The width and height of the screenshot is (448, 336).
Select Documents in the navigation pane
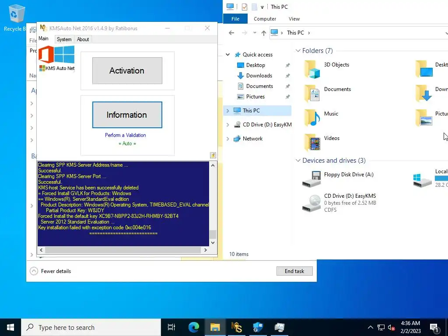point(259,86)
